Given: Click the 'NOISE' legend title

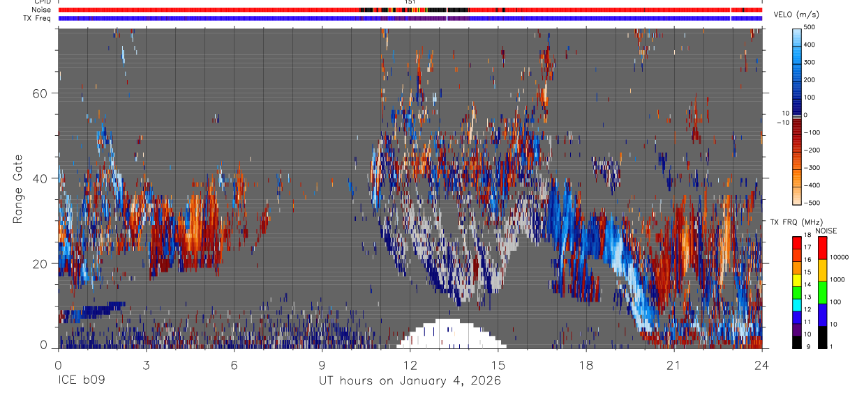Looking at the screenshot, I should pos(826,231).
